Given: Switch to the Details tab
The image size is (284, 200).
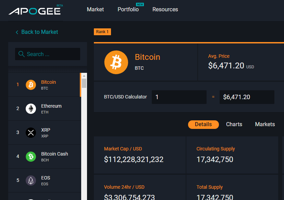Looking at the screenshot, I should pos(203,124).
